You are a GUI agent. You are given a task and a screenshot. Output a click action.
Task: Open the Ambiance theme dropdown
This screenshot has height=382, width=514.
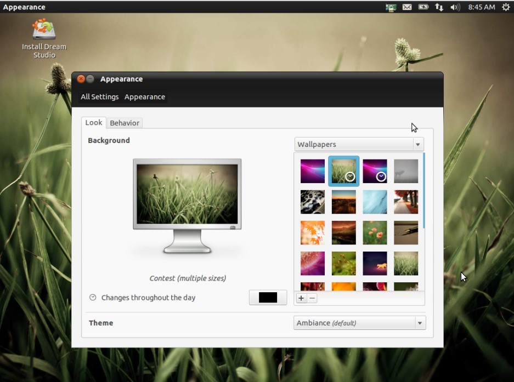click(x=360, y=323)
